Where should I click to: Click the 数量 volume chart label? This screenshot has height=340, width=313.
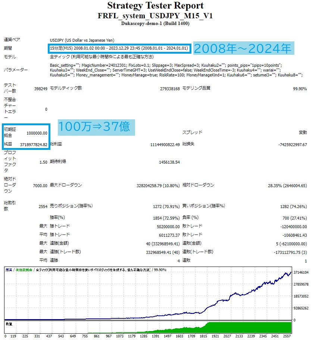pos(9,324)
